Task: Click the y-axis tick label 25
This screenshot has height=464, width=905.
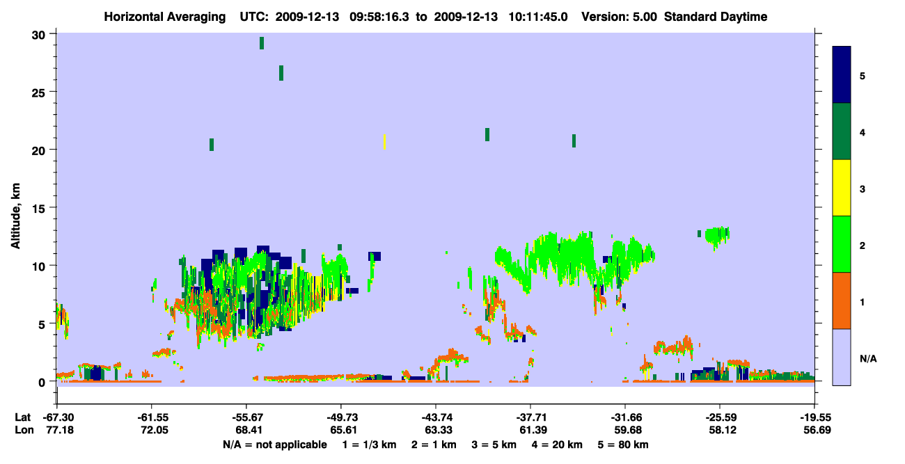Action: coord(40,92)
